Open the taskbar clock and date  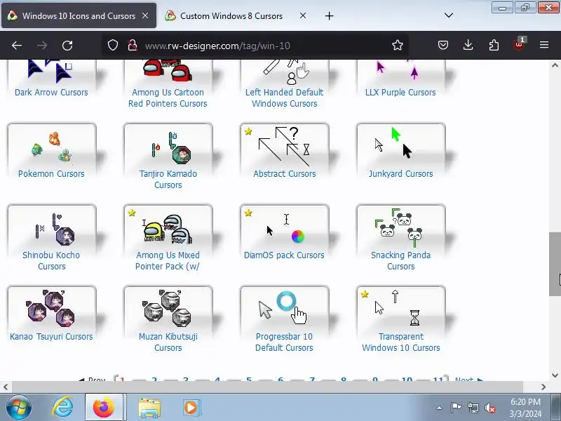pyautogui.click(x=525, y=408)
